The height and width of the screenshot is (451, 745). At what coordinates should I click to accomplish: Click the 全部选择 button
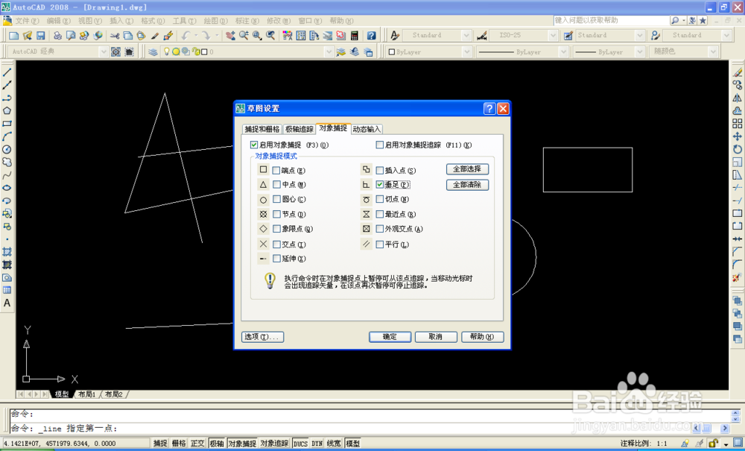(x=468, y=169)
